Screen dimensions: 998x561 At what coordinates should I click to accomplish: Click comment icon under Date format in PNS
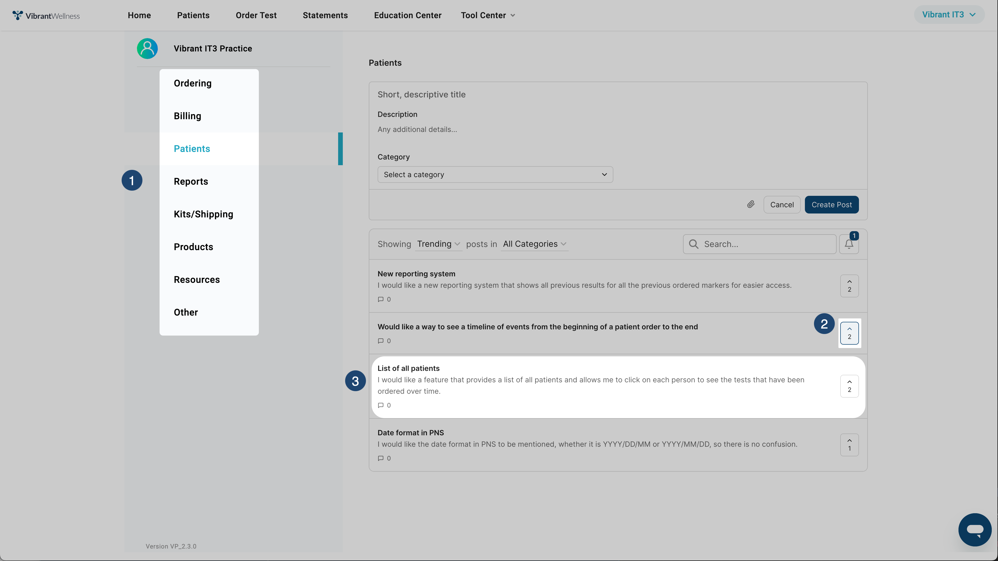tap(380, 458)
